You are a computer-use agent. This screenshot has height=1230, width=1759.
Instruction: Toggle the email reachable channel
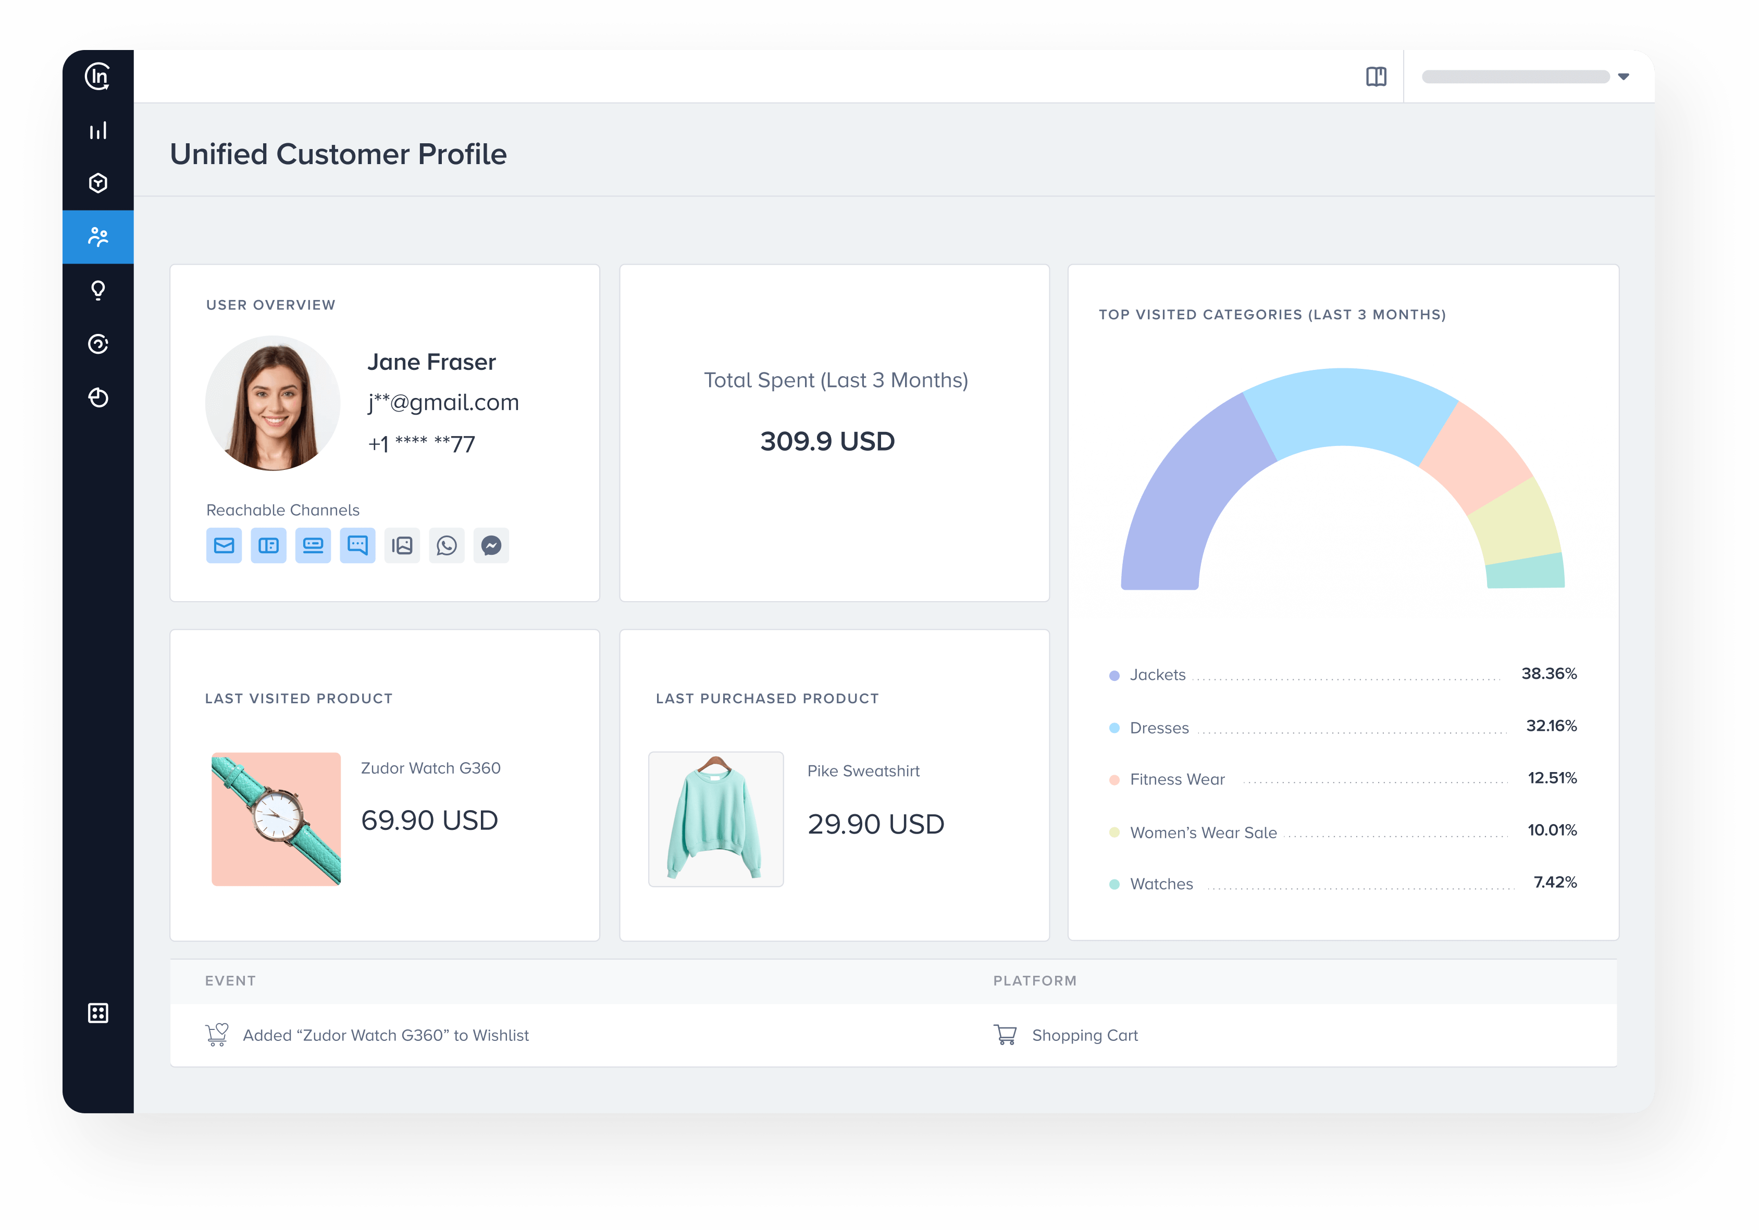(224, 545)
